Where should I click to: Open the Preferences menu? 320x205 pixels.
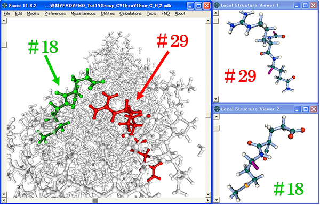point(55,14)
